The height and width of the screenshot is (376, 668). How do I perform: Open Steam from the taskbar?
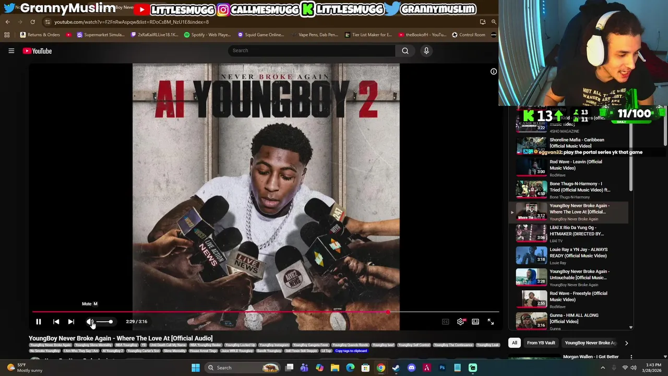pyautogui.click(x=396, y=368)
